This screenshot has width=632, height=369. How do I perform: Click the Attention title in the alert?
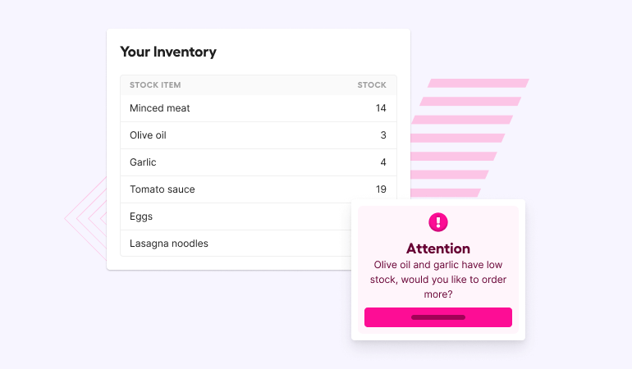pyautogui.click(x=438, y=248)
